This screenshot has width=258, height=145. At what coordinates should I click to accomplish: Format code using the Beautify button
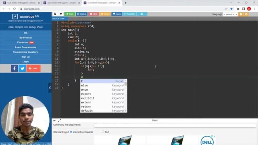point(129,14)
